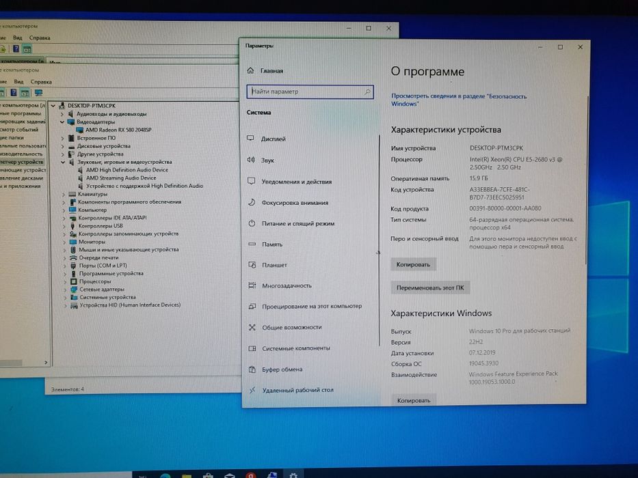Click the Многозадачность icon

[252, 285]
